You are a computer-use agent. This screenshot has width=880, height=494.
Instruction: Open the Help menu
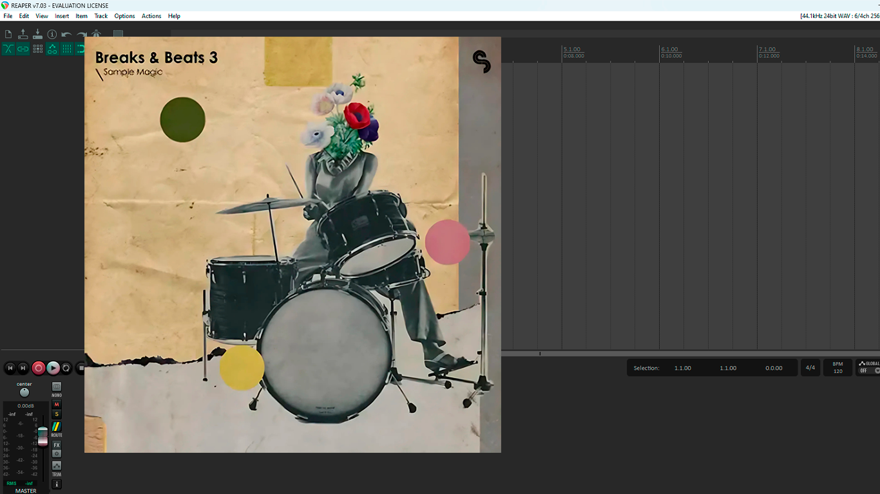[x=174, y=16]
